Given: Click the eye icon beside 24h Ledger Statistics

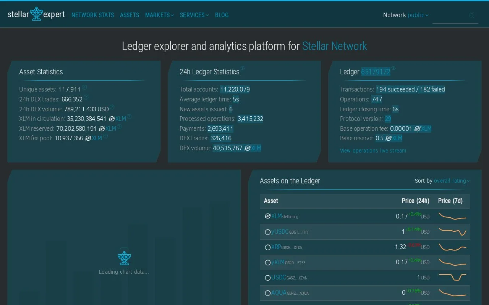Looking at the screenshot, I should [x=243, y=69].
